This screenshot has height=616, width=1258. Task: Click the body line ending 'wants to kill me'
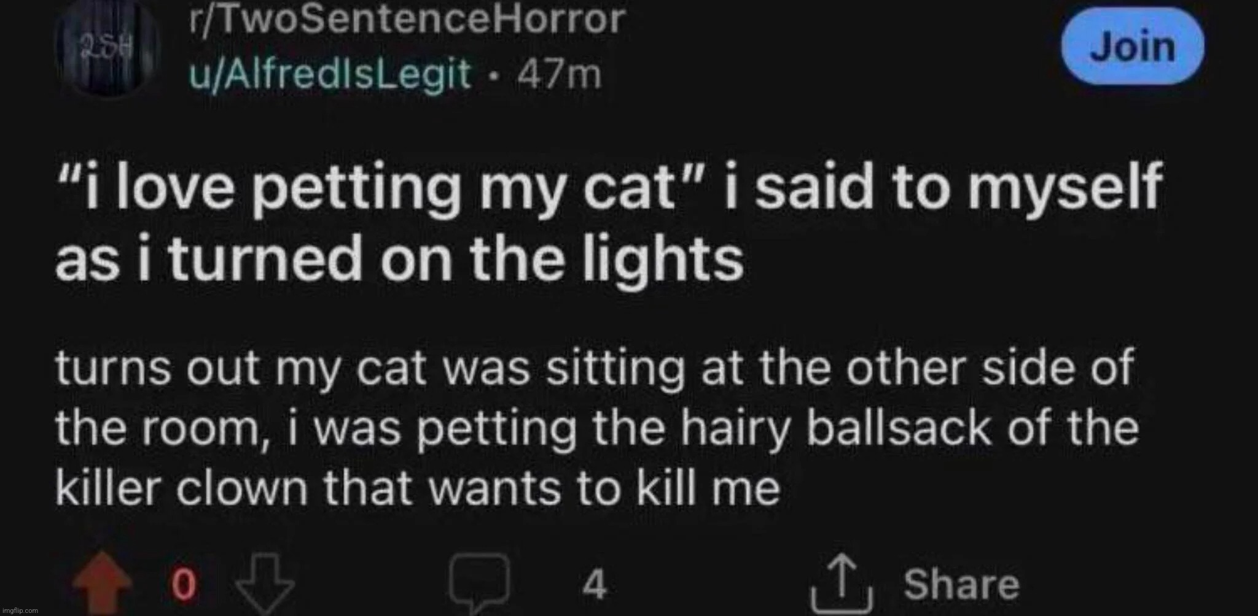pyautogui.click(x=418, y=489)
